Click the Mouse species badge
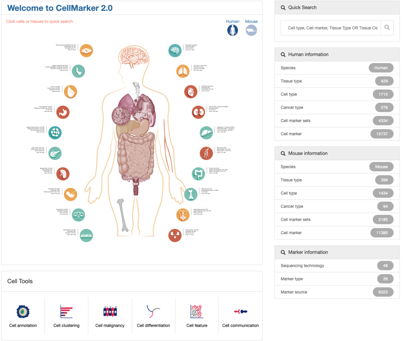Image resolution: width=403 pixels, height=341 pixels. point(381,167)
